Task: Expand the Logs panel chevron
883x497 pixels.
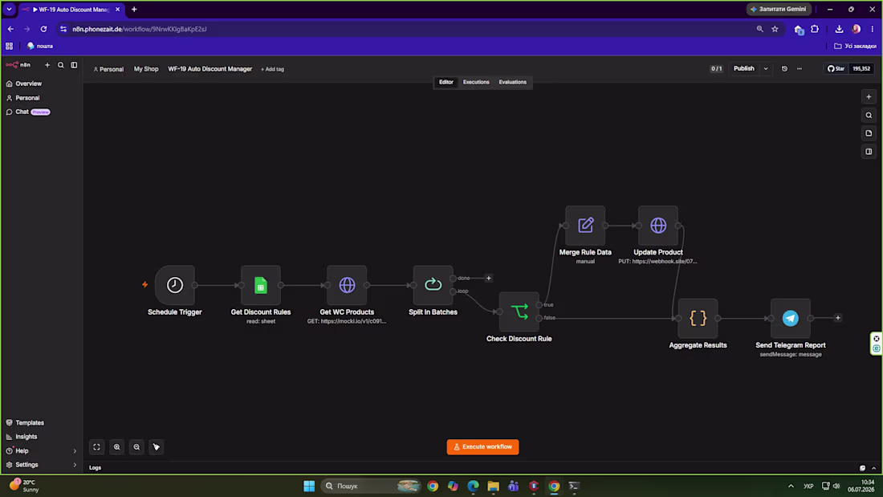Action: [x=874, y=468]
